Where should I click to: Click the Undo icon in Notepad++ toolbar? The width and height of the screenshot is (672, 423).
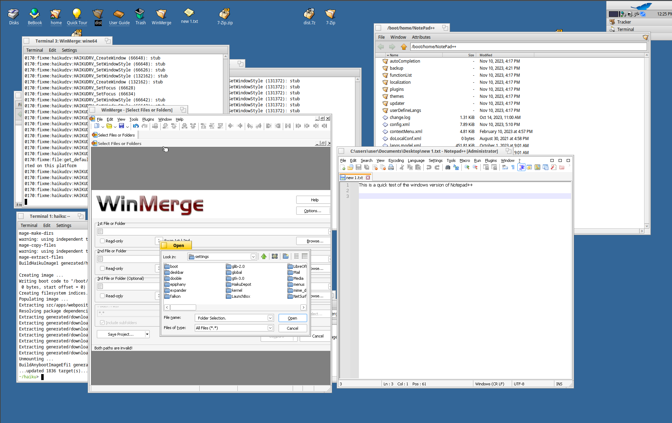pyautogui.click(x=429, y=168)
